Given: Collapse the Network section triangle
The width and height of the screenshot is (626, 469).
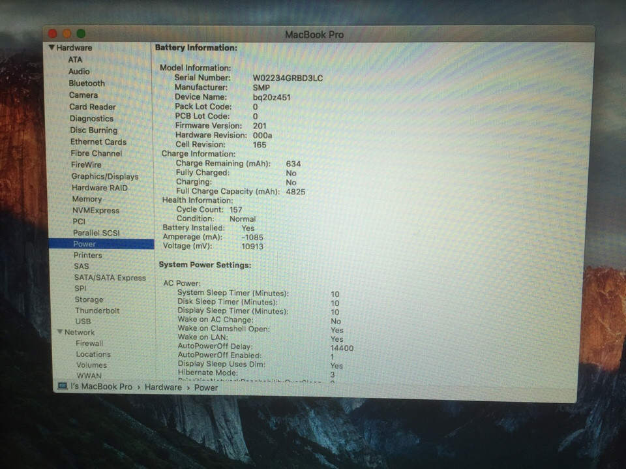Looking at the screenshot, I should pos(60,331).
